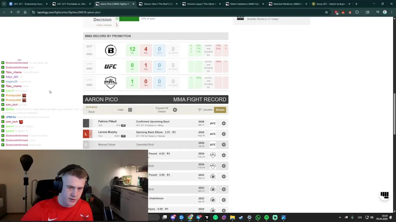Click Expand All Details plus icon
This screenshot has width=396, height=222.
pos(175,110)
